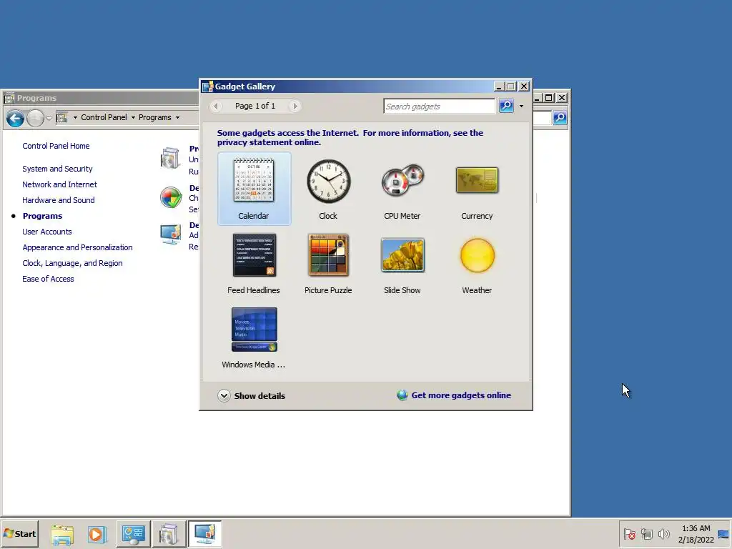Screen dimensions: 732x549
Task: Click the Gadget Gallery search magnifier button
Action: 506,106
